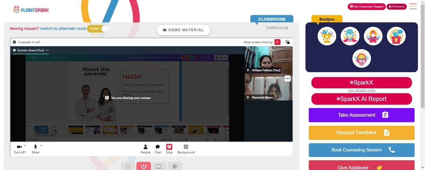Select the Badges tab
Screen dimensions: 425x170
[x=326, y=19]
